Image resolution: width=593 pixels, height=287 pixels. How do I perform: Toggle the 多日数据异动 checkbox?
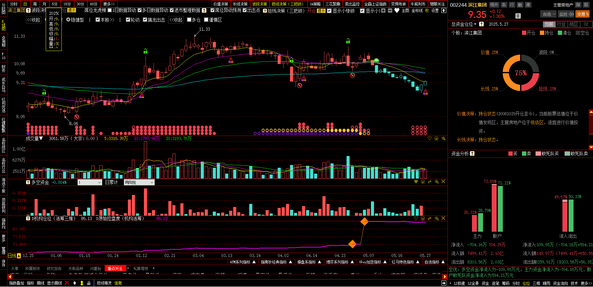[140, 11]
